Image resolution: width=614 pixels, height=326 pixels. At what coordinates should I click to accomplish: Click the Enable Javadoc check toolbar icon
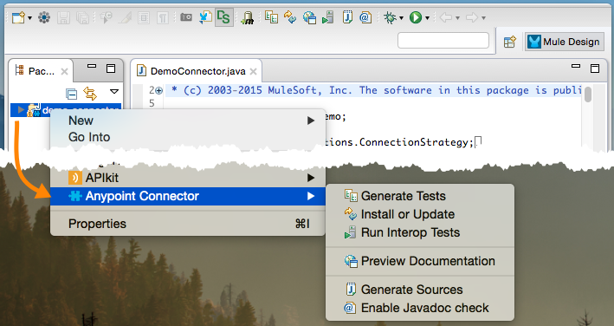(x=365, y=17)
